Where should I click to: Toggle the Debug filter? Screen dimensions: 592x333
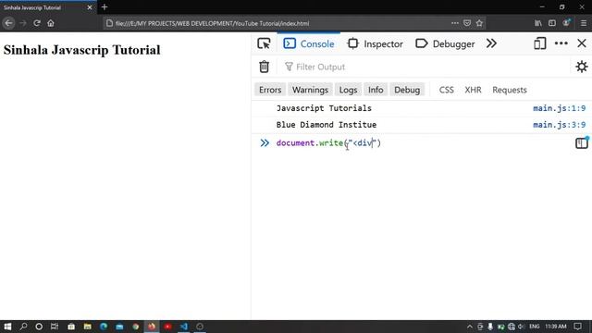[407, 90]
